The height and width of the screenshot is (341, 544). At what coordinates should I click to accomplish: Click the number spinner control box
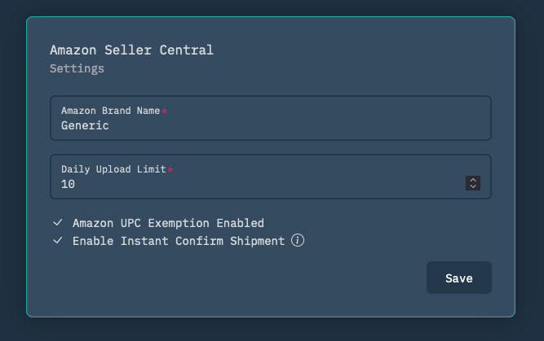[473, 183]
